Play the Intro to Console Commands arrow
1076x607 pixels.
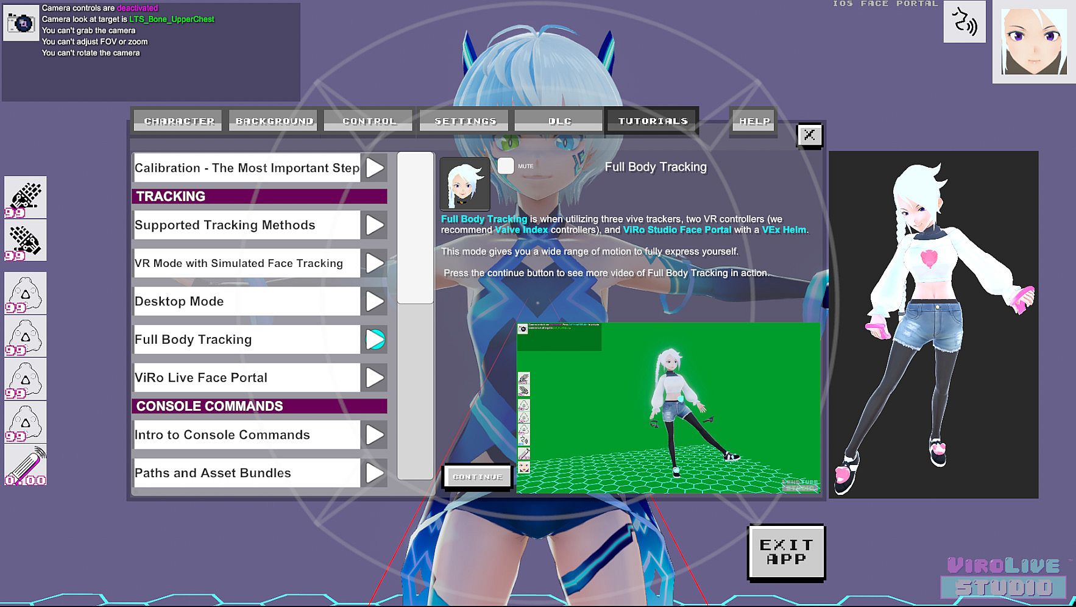[375, 435]
